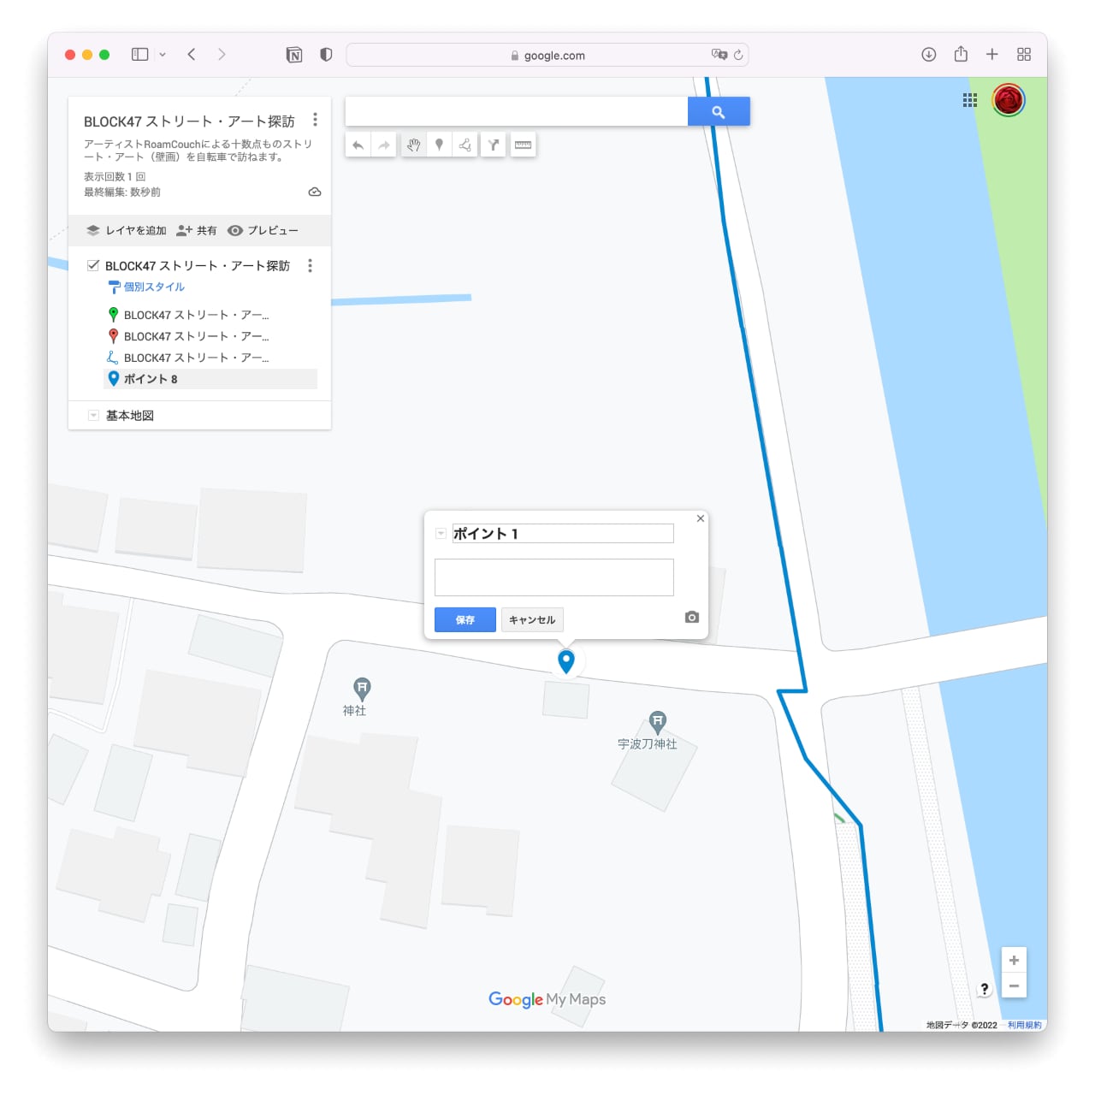The image size is (1095, 1095).
Task: Select the measure distance ruler tool
Action: tap(523, 145)
